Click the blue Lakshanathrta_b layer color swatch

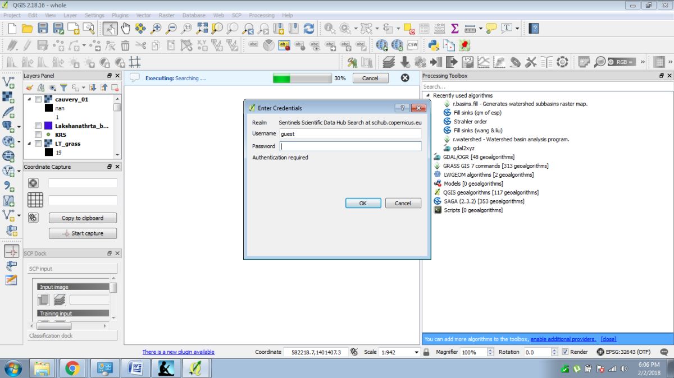[x=48, y=126]
